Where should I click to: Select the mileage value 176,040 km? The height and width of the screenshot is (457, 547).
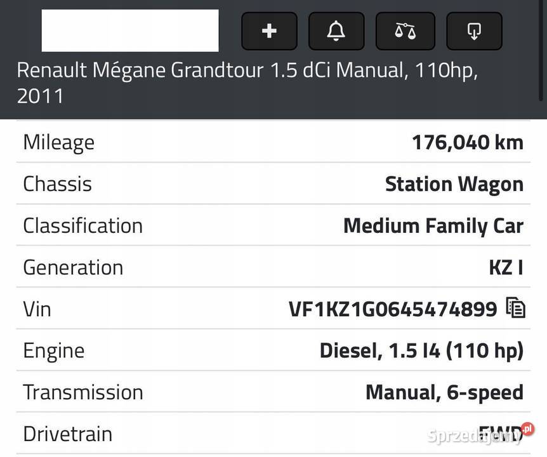point(468,142)
